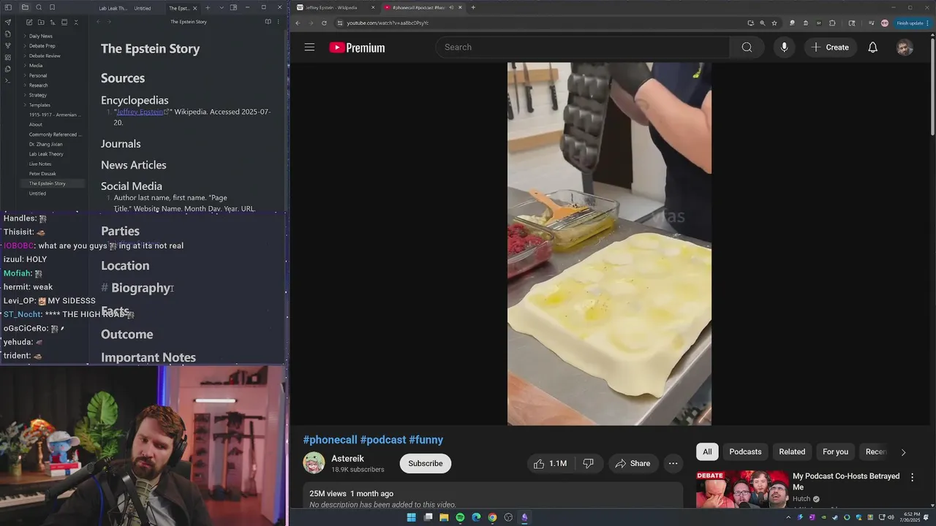Open Spotify from Windows taskbar
Screen dimensions: 936x526
(460, 517)
